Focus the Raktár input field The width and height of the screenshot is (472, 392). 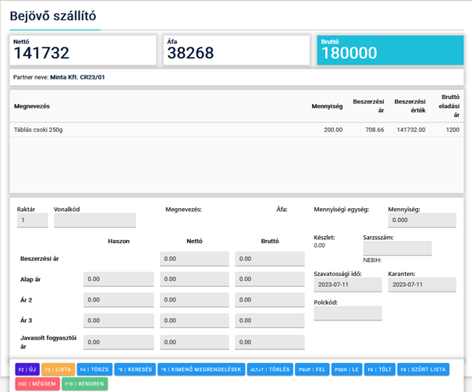(31, 221)
